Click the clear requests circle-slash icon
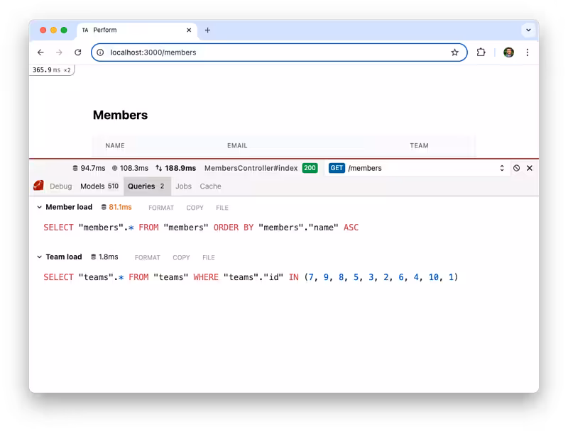The image size is (568, 431). [517, 168]
